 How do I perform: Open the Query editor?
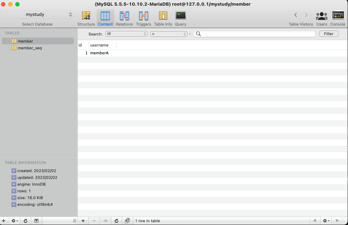click(181, 19)
